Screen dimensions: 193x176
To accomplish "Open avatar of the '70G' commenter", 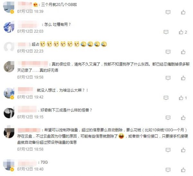I will pyautogui.click(x=9, y=165).
